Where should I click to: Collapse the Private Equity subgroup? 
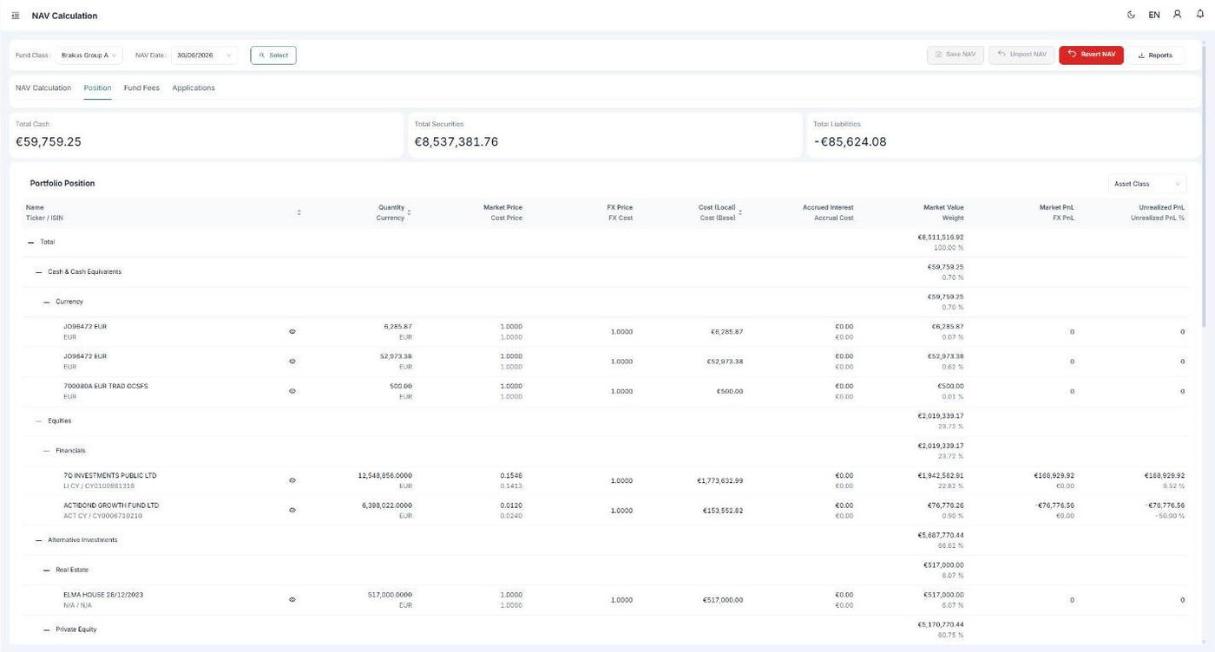[x=47, y=629]
